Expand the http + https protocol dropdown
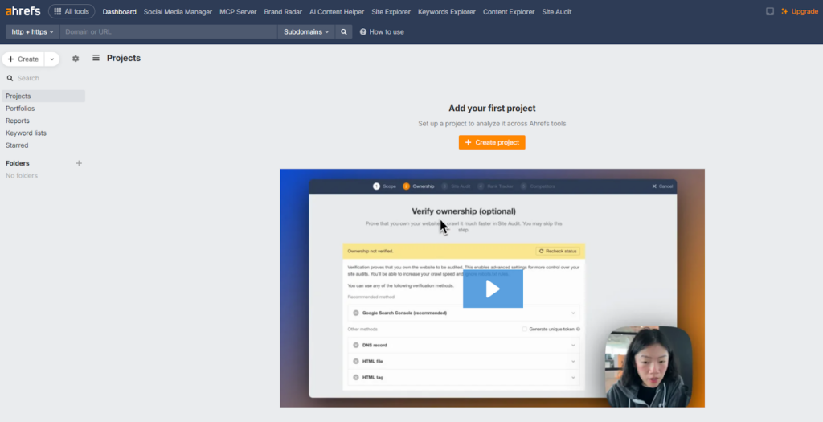This screenshot has height=422, width=823. coord(33,32)
